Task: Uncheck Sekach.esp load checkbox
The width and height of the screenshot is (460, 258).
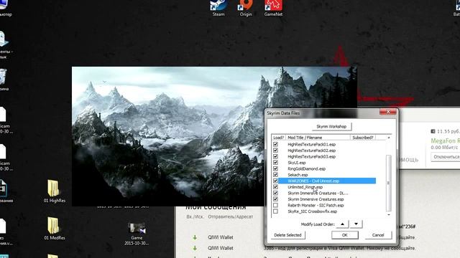Action: [275, 175]
